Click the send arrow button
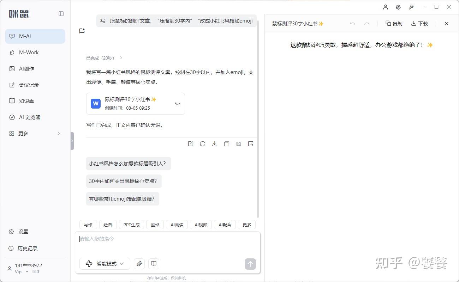Screen dimensions: 459x282 [250, 264]
